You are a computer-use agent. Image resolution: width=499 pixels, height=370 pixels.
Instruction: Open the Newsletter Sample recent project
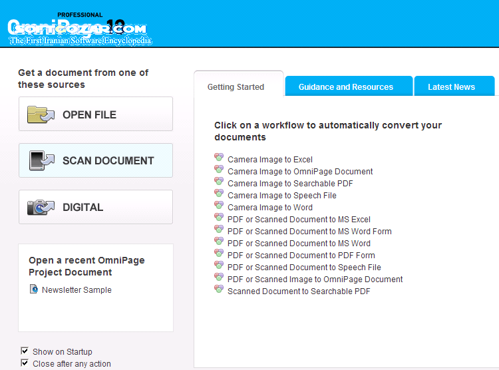pos(77,290)
